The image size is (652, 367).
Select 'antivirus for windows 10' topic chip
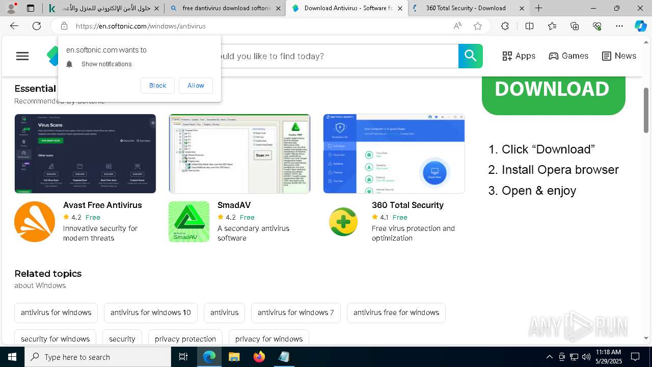151,312
